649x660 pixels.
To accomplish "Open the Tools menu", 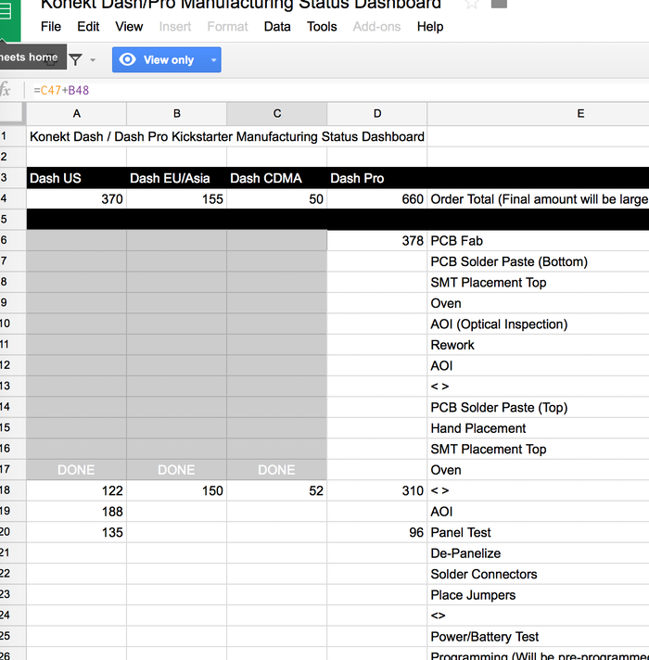I will (322, 27).
